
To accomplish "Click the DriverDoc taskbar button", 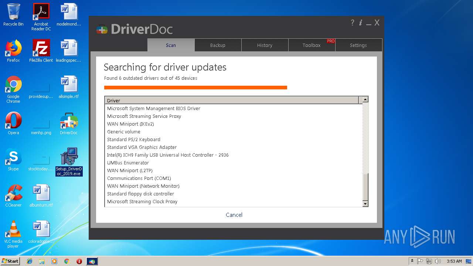I will tap(92, 261).
